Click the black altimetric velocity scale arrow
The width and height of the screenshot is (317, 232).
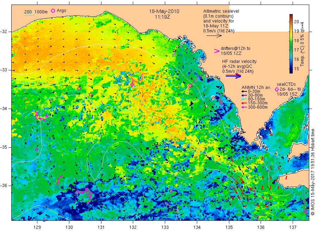[x=214, y=36]
